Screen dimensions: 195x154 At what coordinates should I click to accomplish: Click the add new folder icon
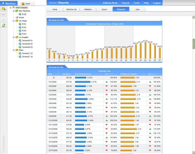[x=4, y=9]
